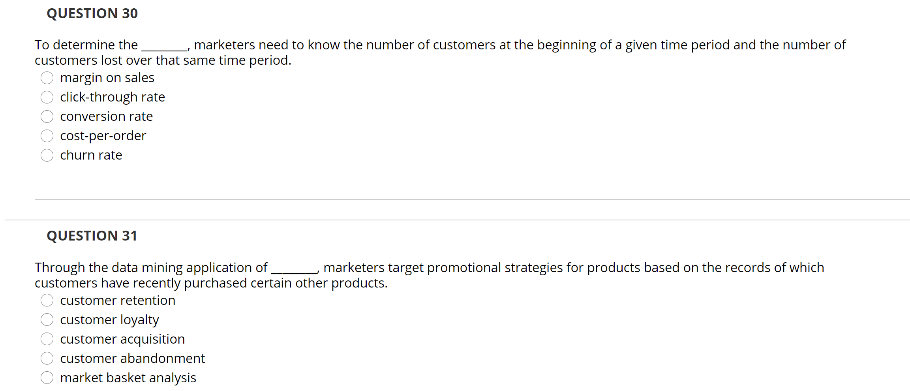Click the 'churn rate' answer label
The height and width of the screenshot is (391, 910).
point(91,155)
